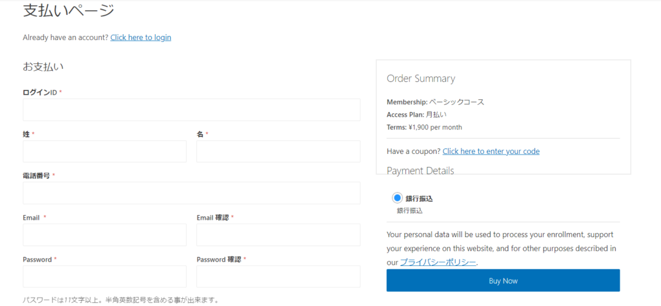The height and width of the screenshot is (306, 661).
Task: Focus the 電話番号 phone number field
Action: 192,193
